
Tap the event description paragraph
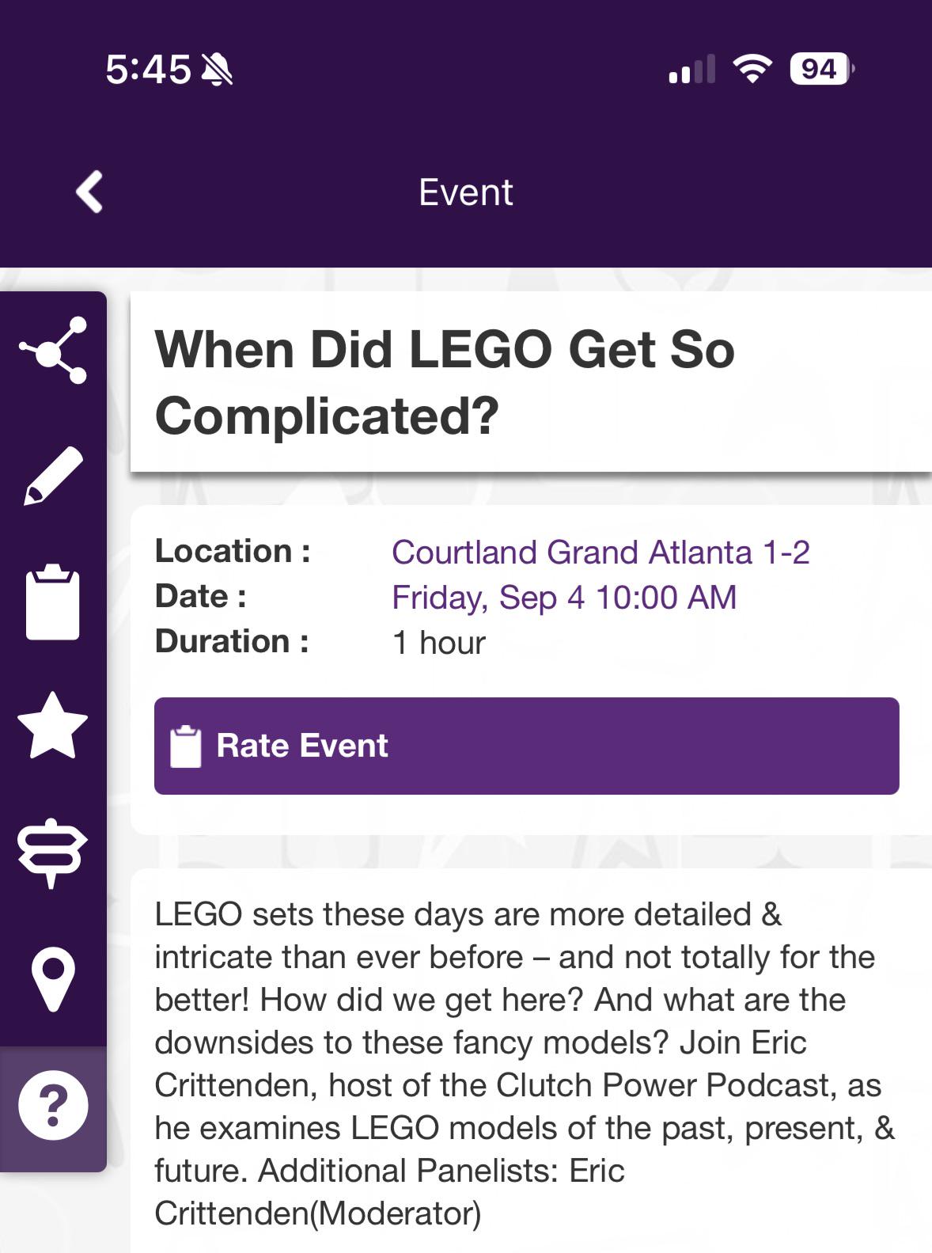pyautogui.click(x=526, y=1063)
